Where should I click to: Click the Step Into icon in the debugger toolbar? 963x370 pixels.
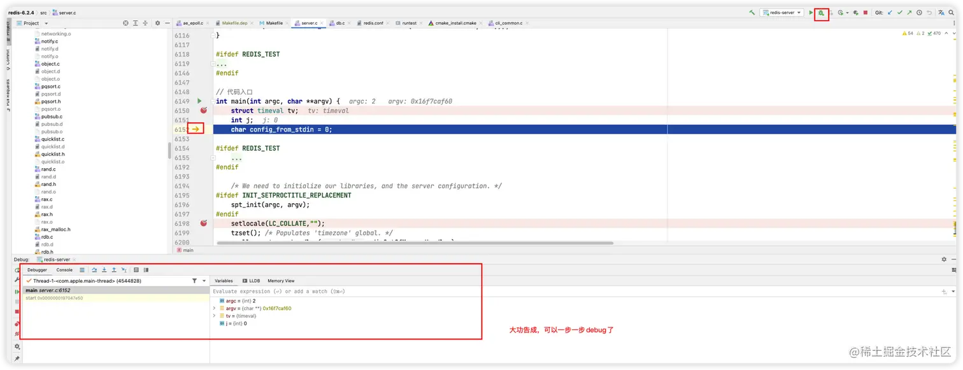click(104, 270)
